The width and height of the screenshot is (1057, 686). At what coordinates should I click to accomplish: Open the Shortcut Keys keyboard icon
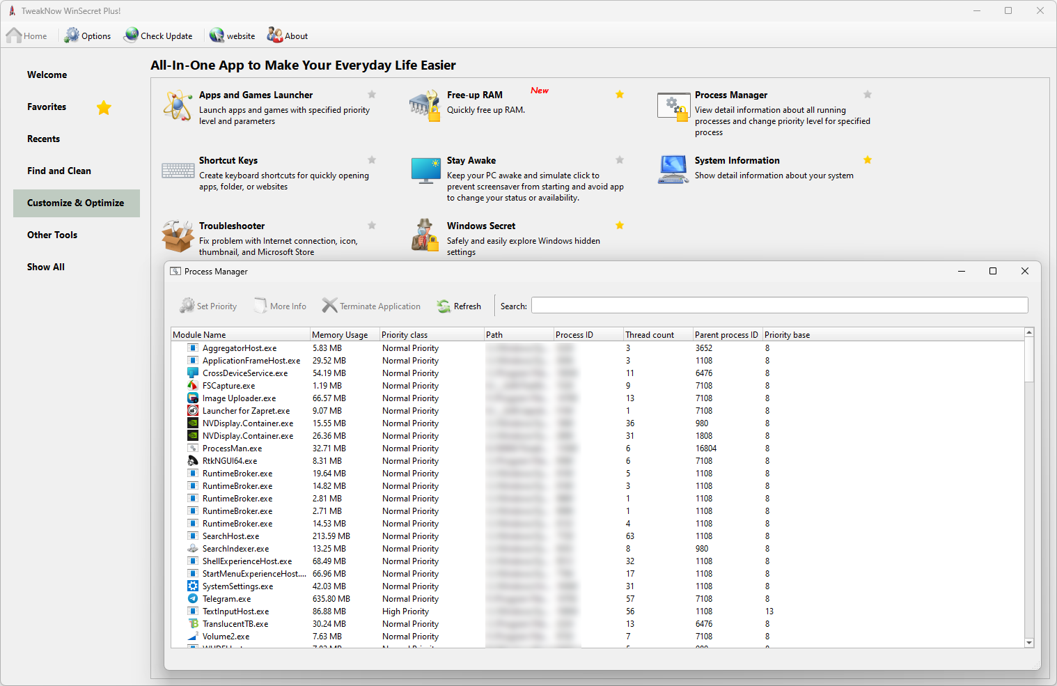point(178,171)
